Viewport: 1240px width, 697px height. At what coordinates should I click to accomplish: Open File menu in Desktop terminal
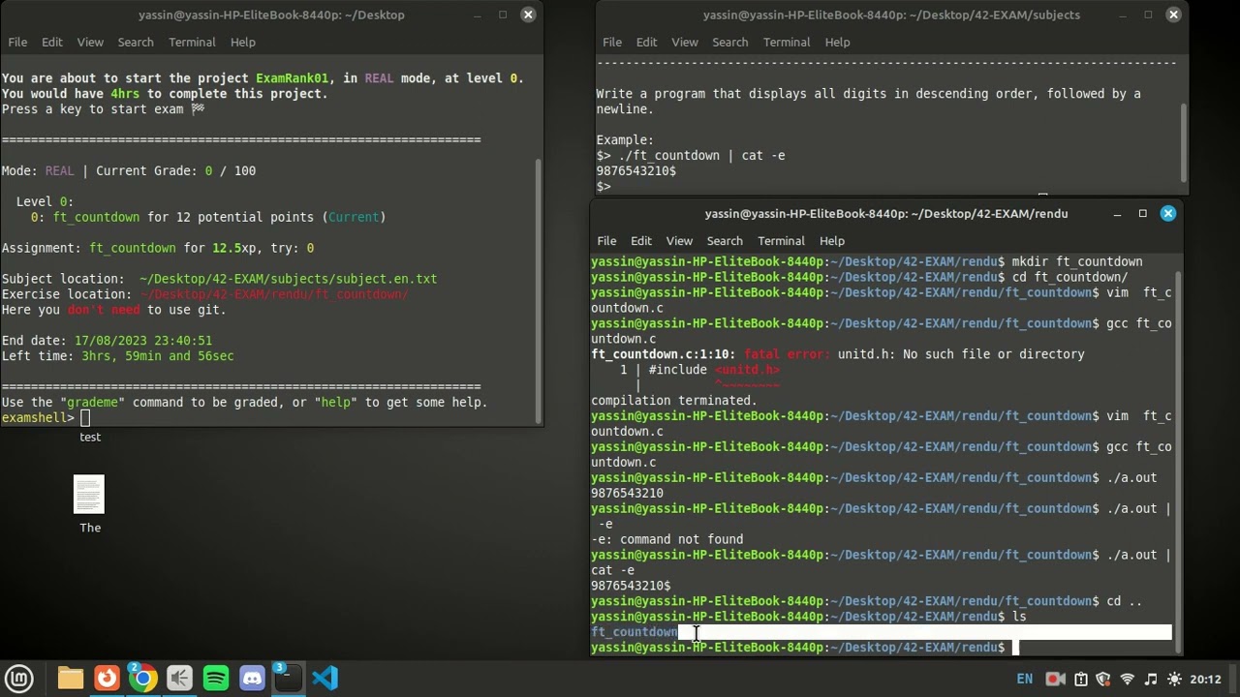[x=17, y=43]
